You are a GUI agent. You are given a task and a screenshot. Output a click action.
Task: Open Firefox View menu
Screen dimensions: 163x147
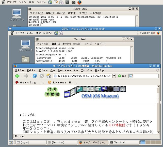pos(43,70)
